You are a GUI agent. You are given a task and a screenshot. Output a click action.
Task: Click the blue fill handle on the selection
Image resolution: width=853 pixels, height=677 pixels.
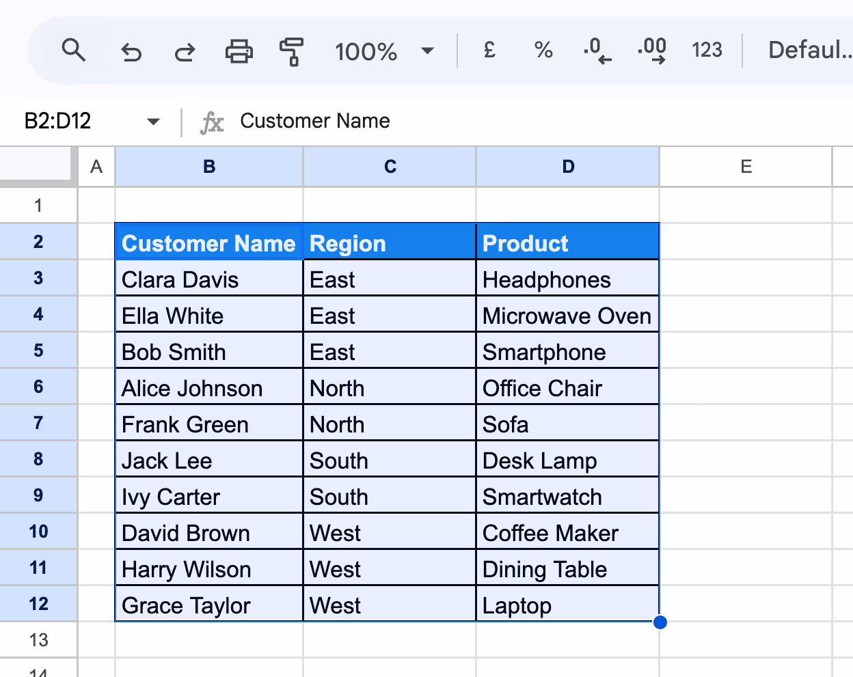pyautogui.click(x=659, y=622)
